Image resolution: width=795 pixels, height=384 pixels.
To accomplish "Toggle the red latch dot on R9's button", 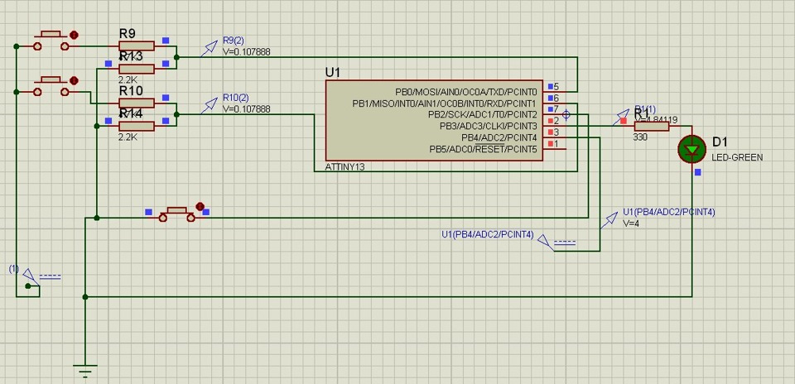I will [x=74, y=35].
